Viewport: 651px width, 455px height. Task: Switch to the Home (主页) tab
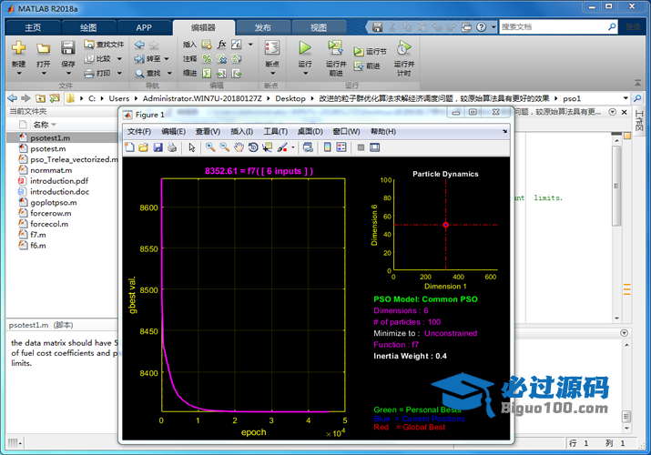point(33,27)
